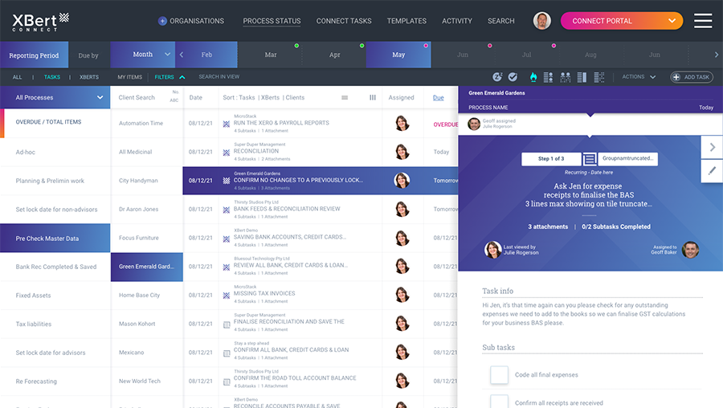This screenshot has height=408, width=723.
Task: Switch to the XBERTS filter tab
Action: pyautogui.click(x=89, y=77)
